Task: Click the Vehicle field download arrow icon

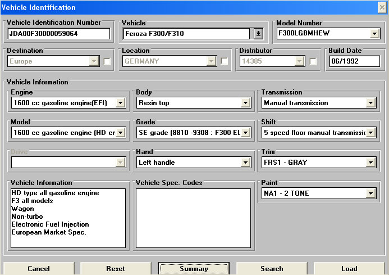Action: pos(258,34)
